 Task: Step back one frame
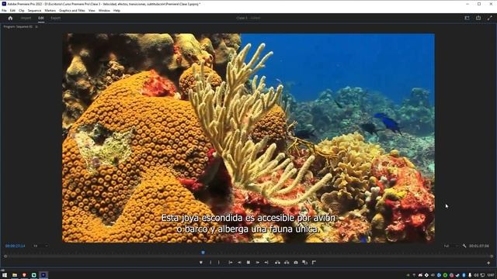pyautogui.click(x=239, y=263)
